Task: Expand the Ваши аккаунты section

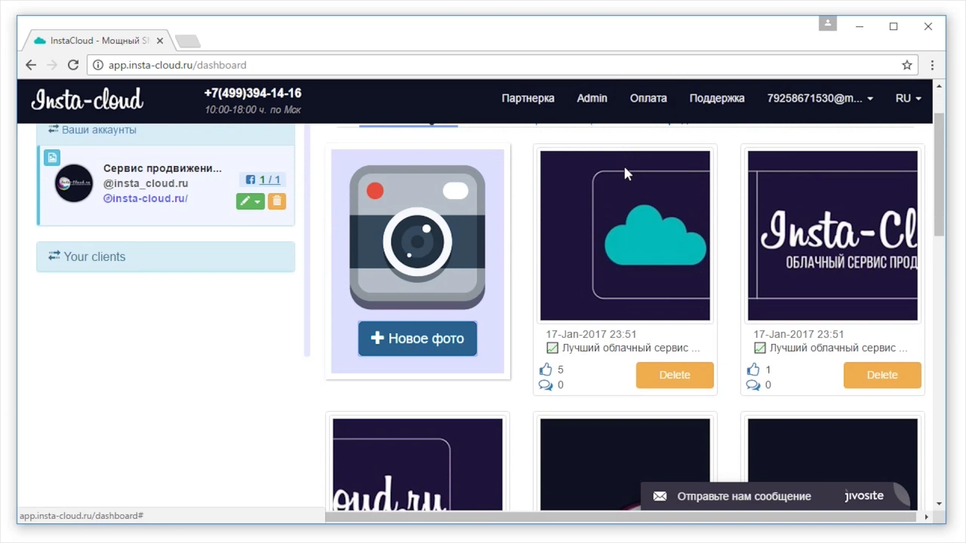Action: point(166,130)
